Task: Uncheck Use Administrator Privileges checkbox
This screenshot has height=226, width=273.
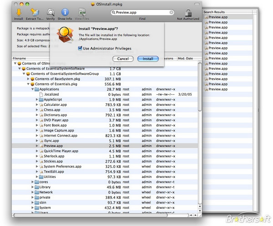Action: [x=80, y=48]
